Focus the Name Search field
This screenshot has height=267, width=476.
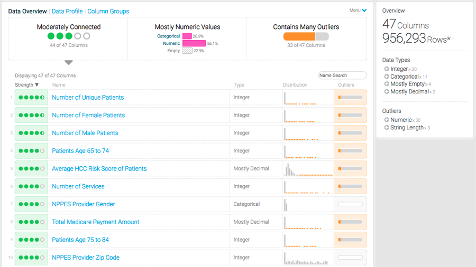342,75
